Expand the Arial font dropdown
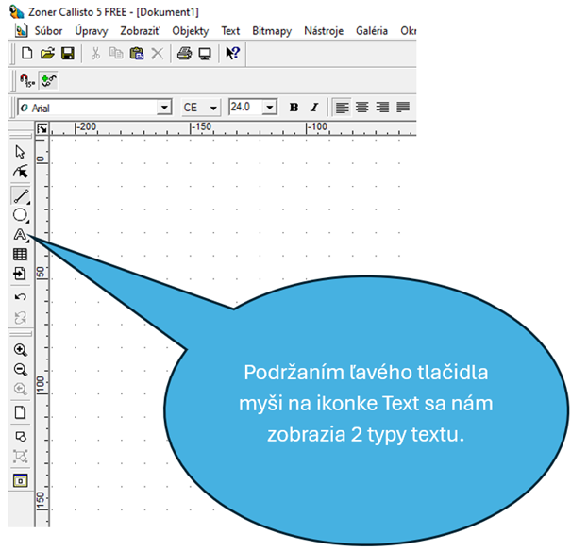This screenshot has height=551, width=571. (x=164, y=108)
